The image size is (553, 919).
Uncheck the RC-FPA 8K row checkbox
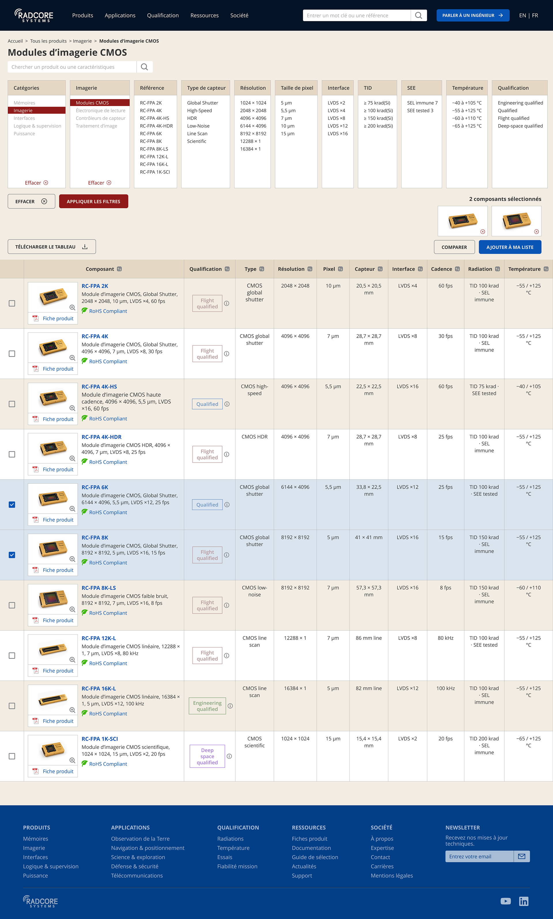click(12, 555)
